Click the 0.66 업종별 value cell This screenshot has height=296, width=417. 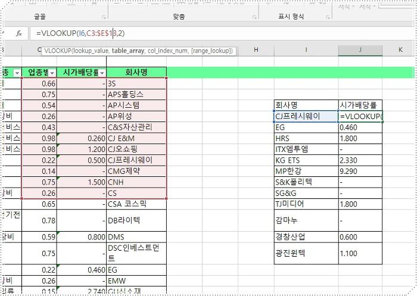39,83
